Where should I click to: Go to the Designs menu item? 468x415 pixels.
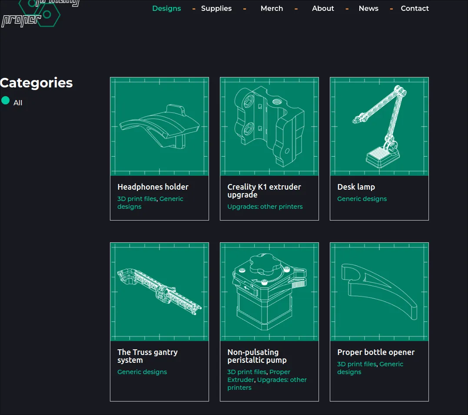click(166, 8)
